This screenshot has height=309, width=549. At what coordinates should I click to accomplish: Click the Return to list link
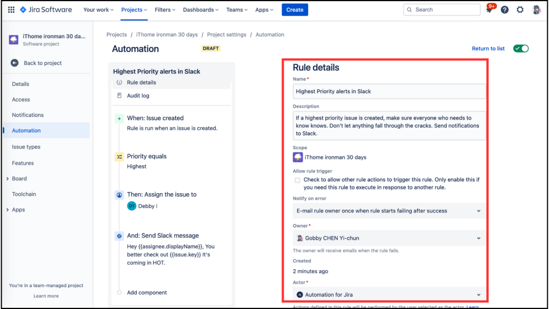pyautogui.click(x=488, y=49)
